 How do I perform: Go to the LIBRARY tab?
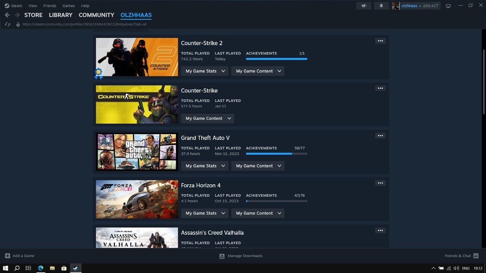[60, 15]
